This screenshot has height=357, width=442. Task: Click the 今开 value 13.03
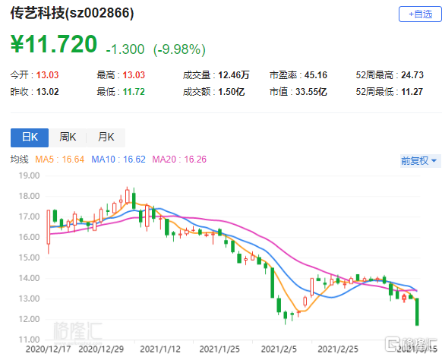click(x=47, y=75)
